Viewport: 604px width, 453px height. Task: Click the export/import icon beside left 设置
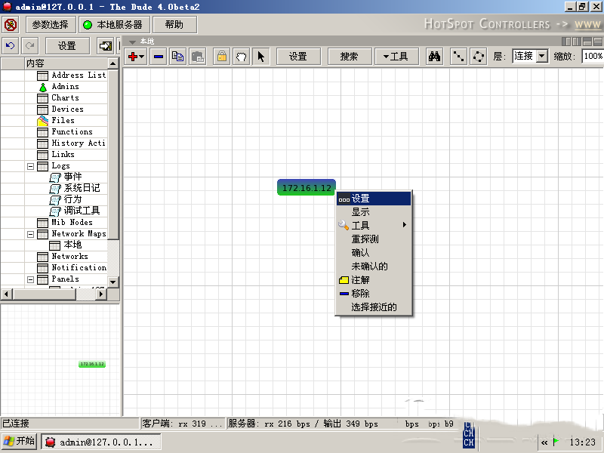click(105, 46)
